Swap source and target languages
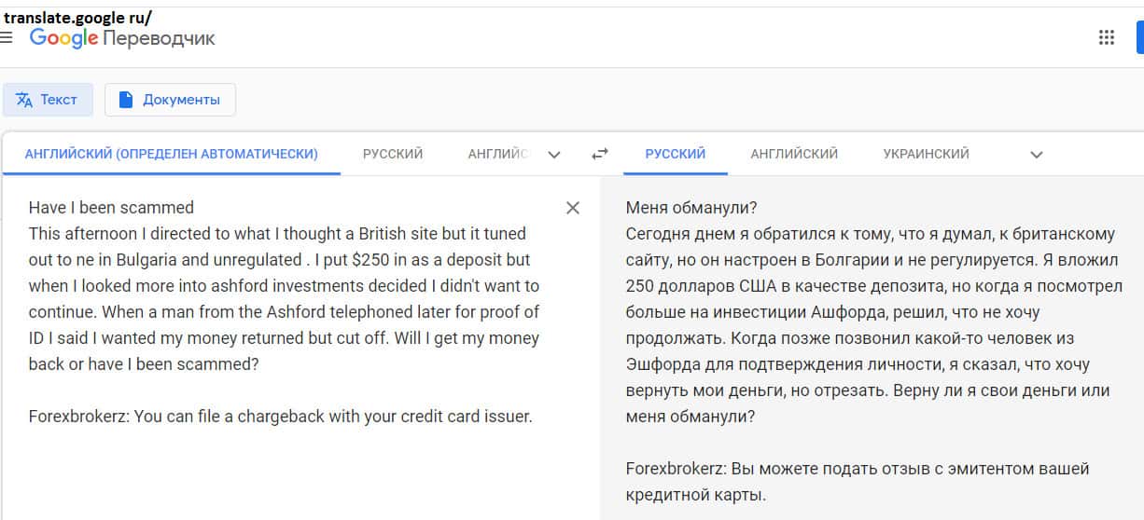The width and height of the screenshot is (1144, 520). [x=600, y=154]
